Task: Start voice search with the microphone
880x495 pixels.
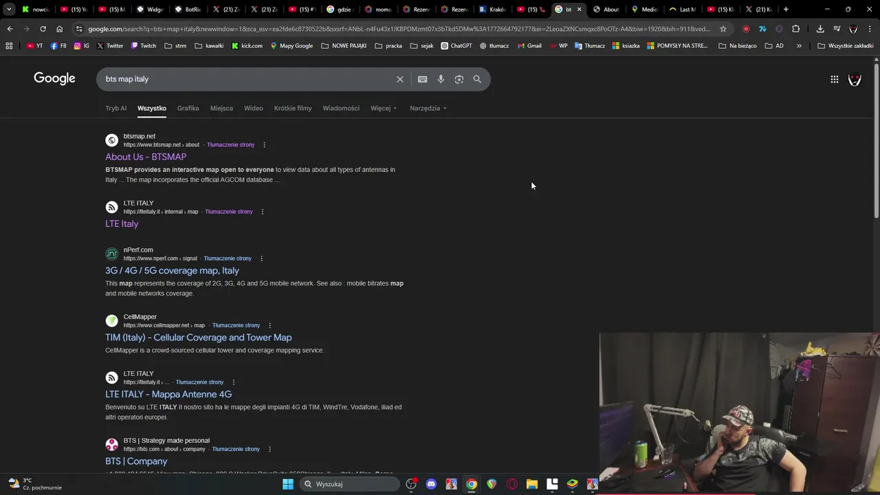Action: tap(441, 79)
